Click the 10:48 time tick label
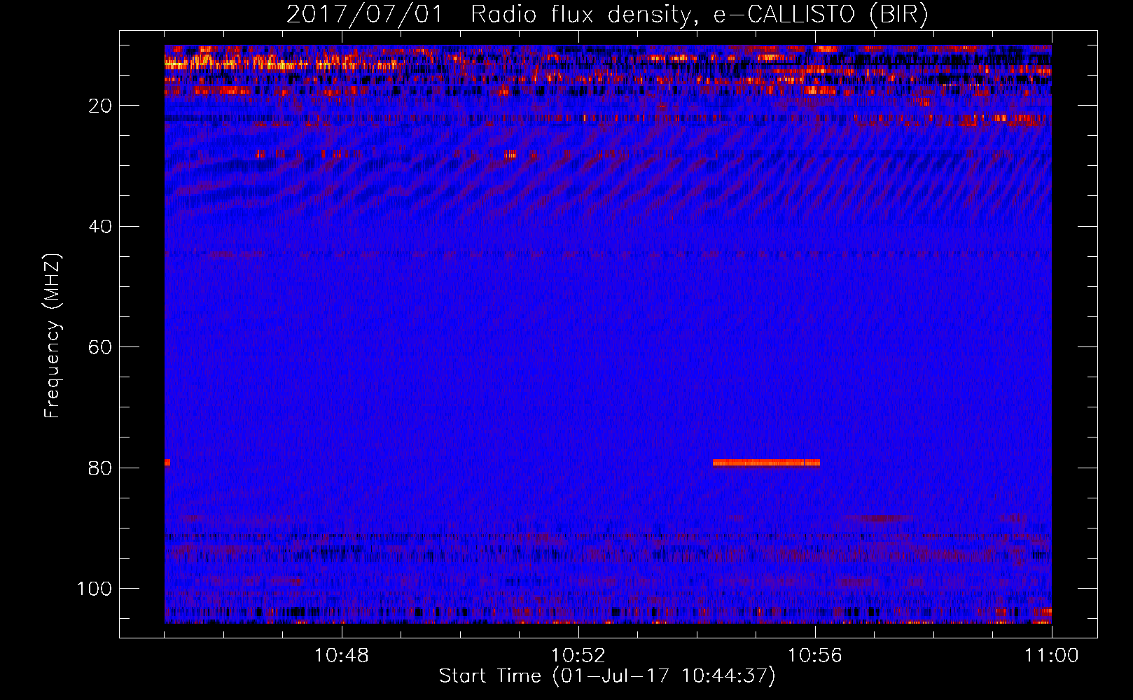Screen dimensions: 1133x700 [x=342, y=656]
